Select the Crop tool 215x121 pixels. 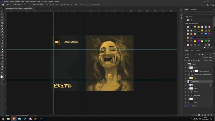tap(2, 23)
